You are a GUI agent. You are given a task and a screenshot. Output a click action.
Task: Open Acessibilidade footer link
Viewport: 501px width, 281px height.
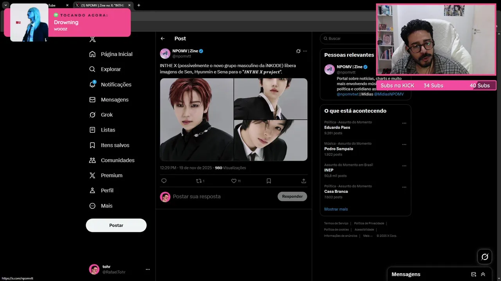pos(364,229)
